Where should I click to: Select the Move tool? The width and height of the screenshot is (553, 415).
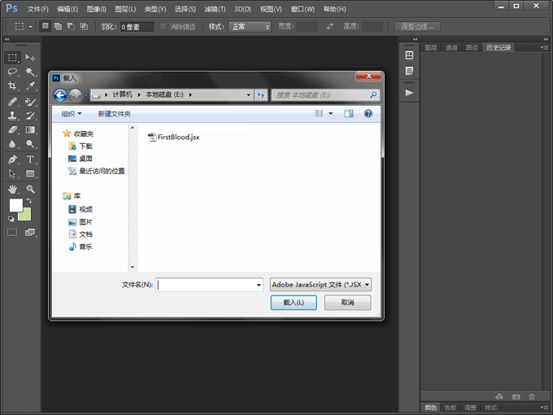pyautogui.click(x=30, y=57)
